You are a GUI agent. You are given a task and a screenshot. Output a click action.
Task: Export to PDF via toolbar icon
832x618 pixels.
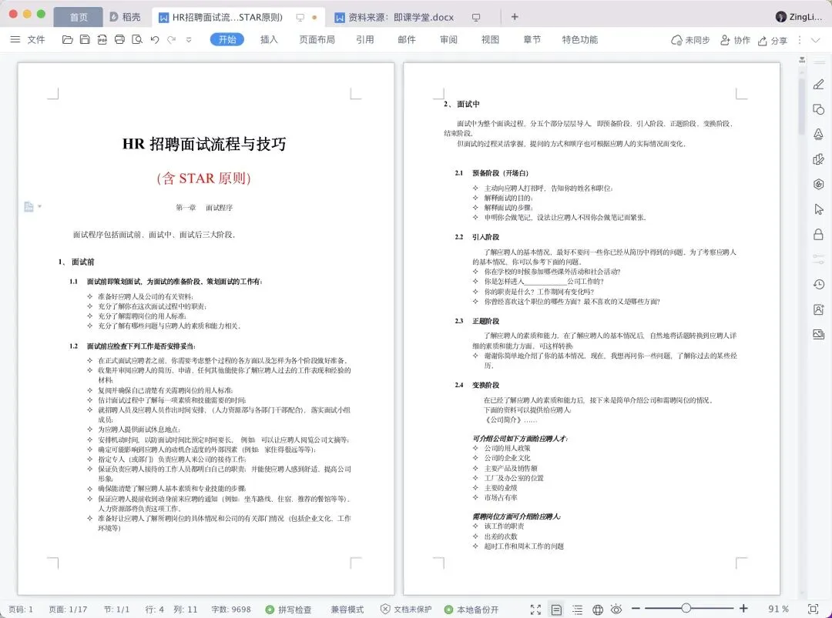[x=102, y=40]
